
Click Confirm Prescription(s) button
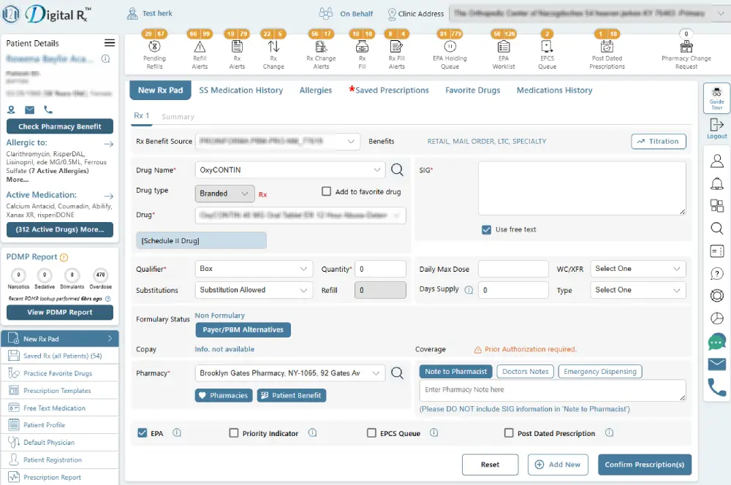pyautogui.click(x=644, y=465)
